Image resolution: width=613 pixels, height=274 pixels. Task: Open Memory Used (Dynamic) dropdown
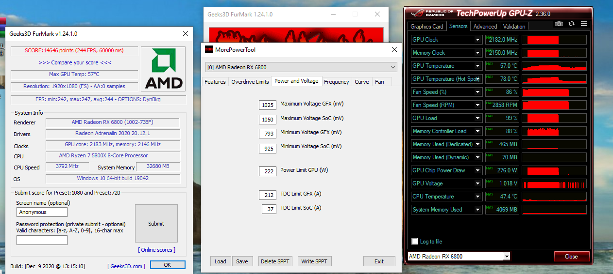[x=478, y=157]
